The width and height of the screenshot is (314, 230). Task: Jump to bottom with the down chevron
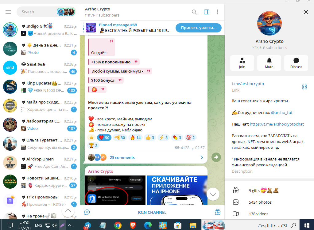click(213, 194)
